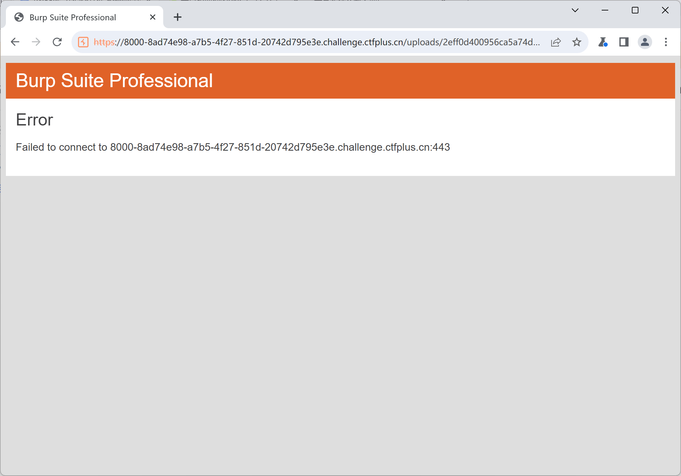Image resolution: width=681 pixels, height=476 pixels.
Task: Click the browser back arrow
Action: click(15, 42)
